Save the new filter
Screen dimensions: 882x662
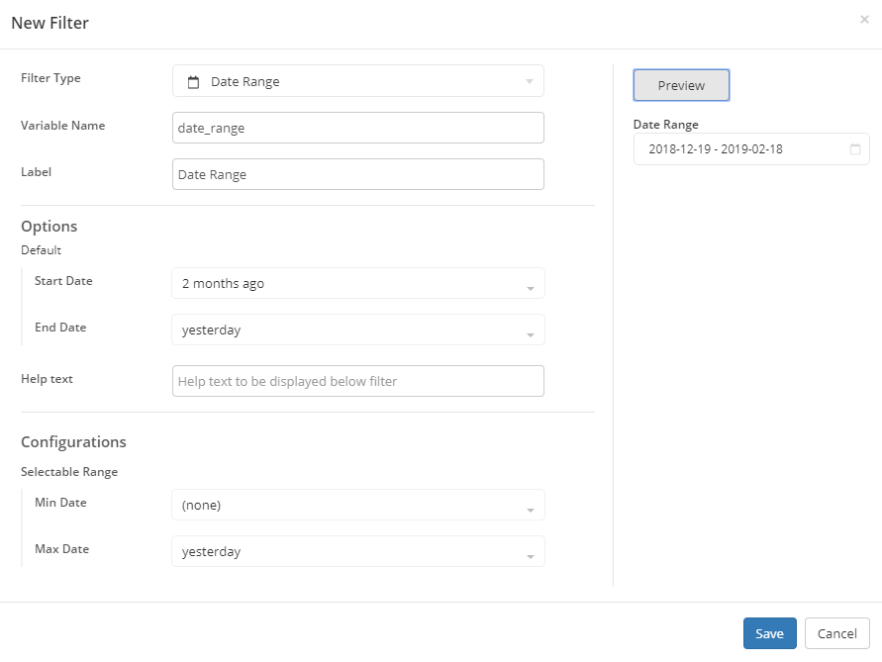(x=769, y=633)
